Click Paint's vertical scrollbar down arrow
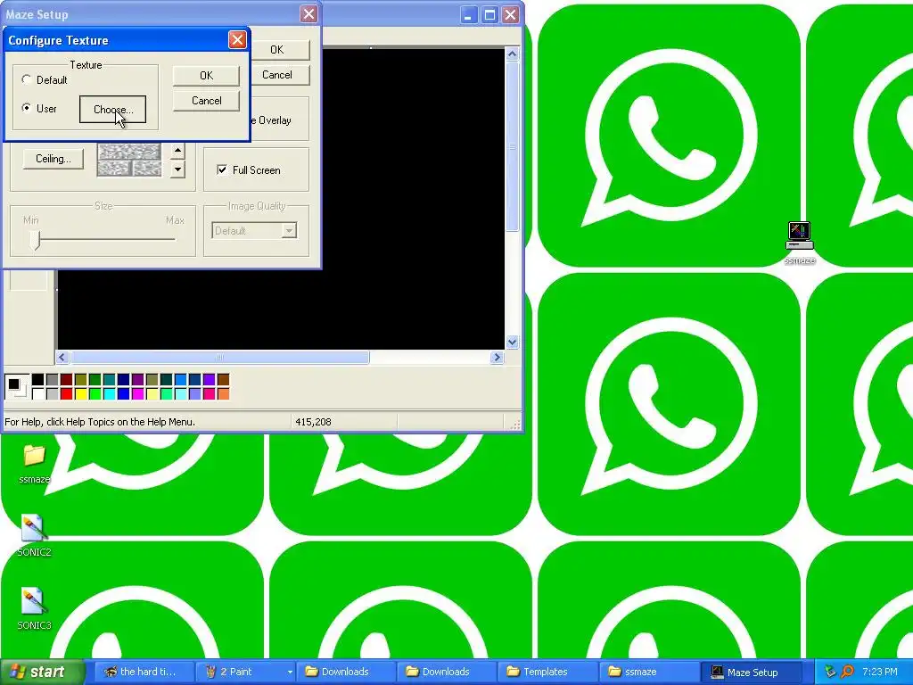The image size is (913, 685). click(x=513, y=342)
